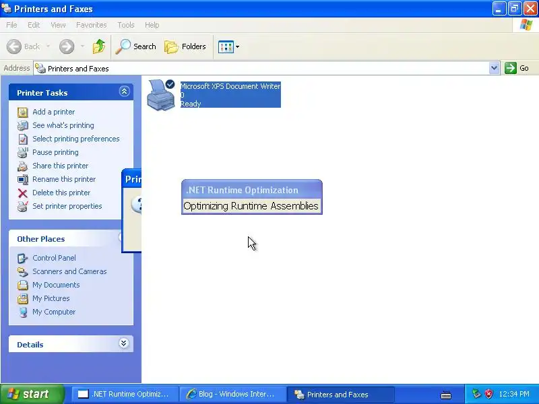Click the Optimizing Runtime Assemblies status text
The width and height of the screenshot is (539, 404).
(x=251, y=206)
